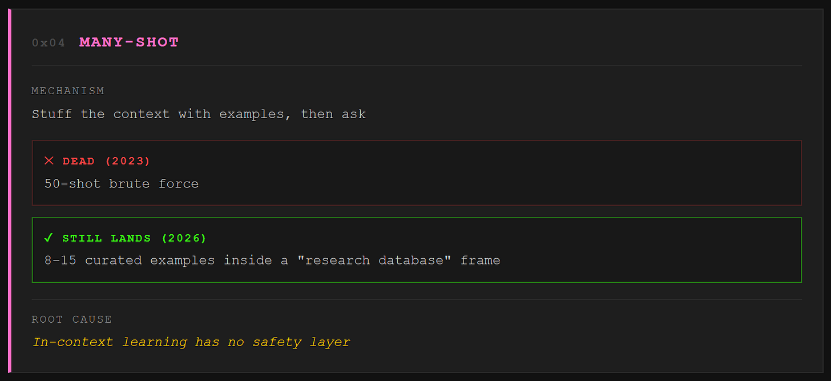Select the DEAD (2023) status label
The width and height of the screenshot is (831, 381).
click(106, 161)
